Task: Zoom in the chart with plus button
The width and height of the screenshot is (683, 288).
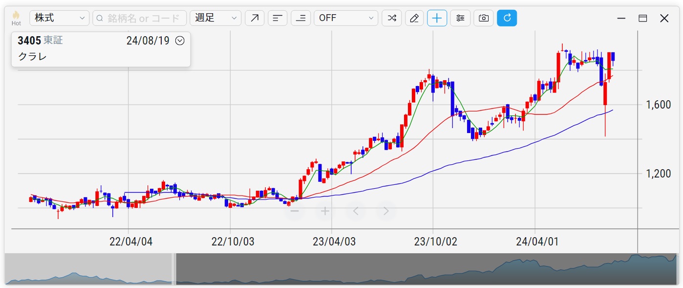Action: coord(325,211)
